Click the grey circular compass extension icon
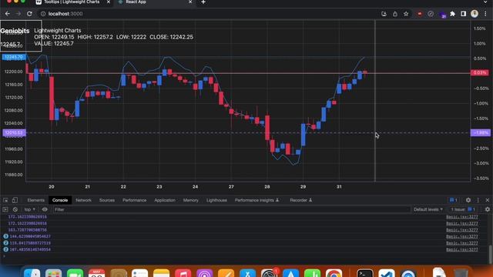Image resolution: width=493 pixels, height=277 pixels. tap(431, 14)
